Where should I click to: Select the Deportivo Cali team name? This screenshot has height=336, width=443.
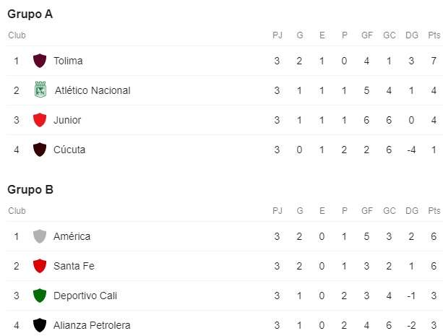(85, 296)
